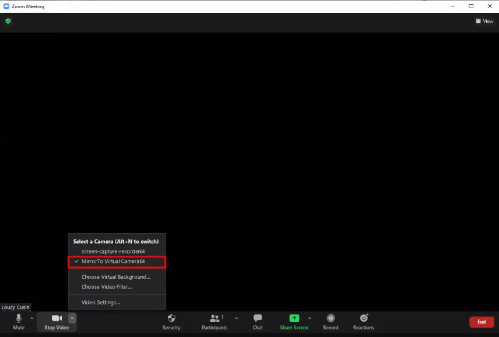Open the Security shield options
Viewport: 499px width, 337px height.
pos(171,322)
